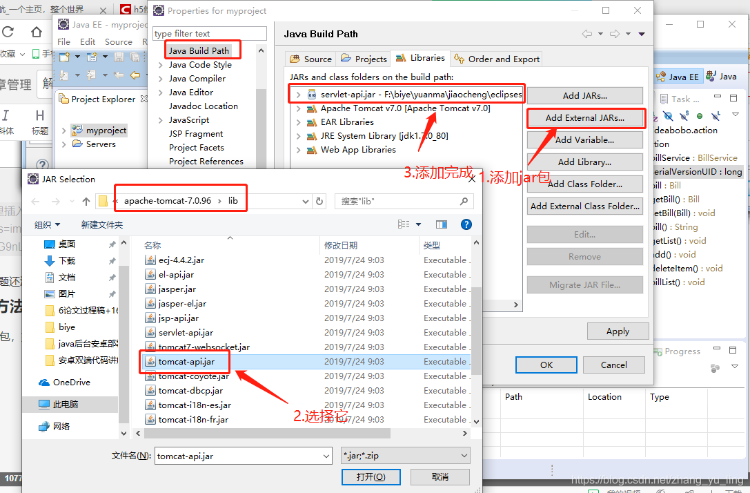Select jsp-api.jar in file list
This screenshot has height=493, width=750.
pyautogui.click(x=179, y=318)
